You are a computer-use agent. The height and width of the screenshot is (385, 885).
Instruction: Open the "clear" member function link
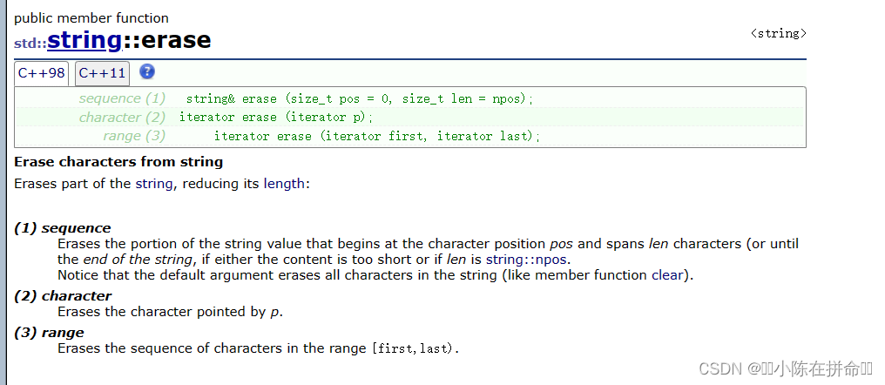point(667,275)
